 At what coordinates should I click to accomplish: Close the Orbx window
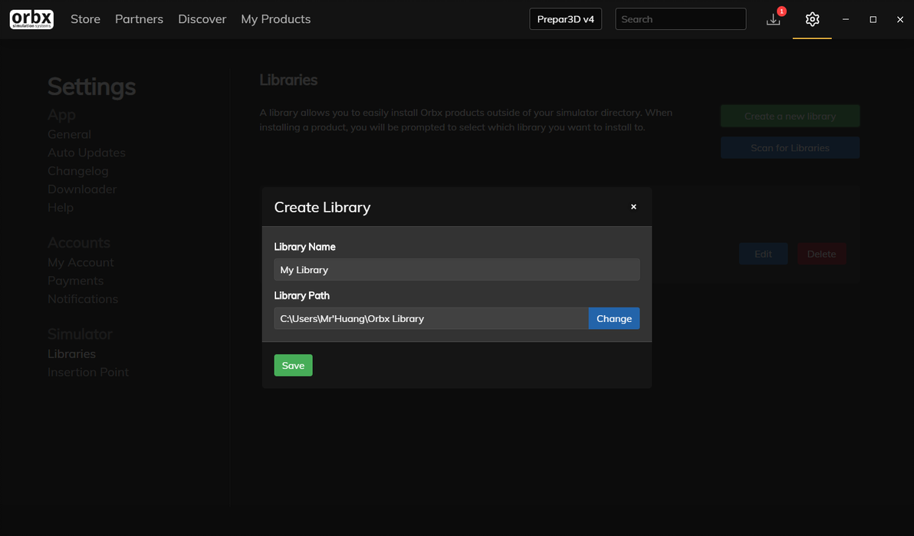(x=900, y=19)
